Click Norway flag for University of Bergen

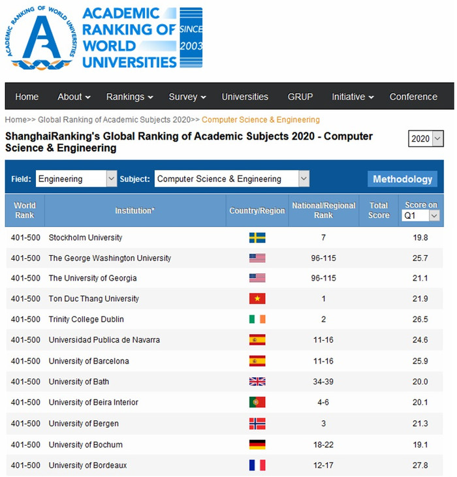(x=257, y=423)
